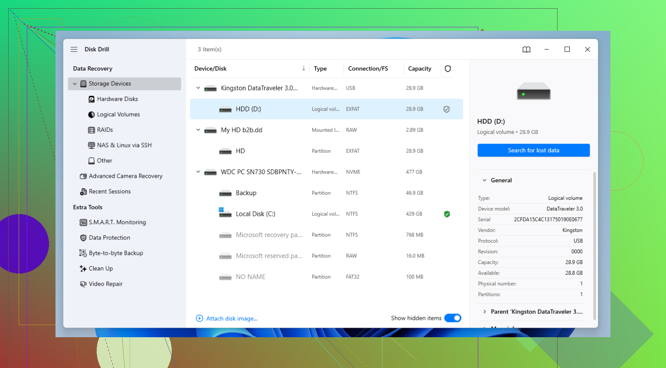Click the 3 item(s) count label
Viewport: 666px width, 368px height.
pyautogui.click(x=209, y=49)
